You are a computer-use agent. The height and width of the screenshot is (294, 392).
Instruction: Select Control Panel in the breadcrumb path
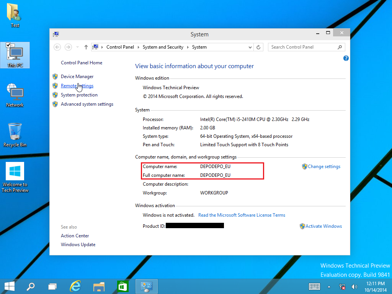[120, 47]
